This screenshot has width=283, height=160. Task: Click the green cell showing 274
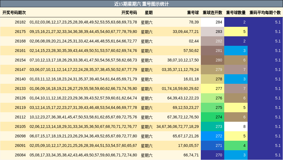(213, 117)
